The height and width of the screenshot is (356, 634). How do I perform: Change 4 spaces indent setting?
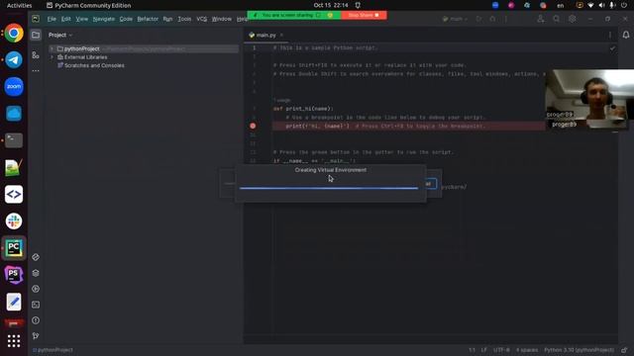pos(527,350)
